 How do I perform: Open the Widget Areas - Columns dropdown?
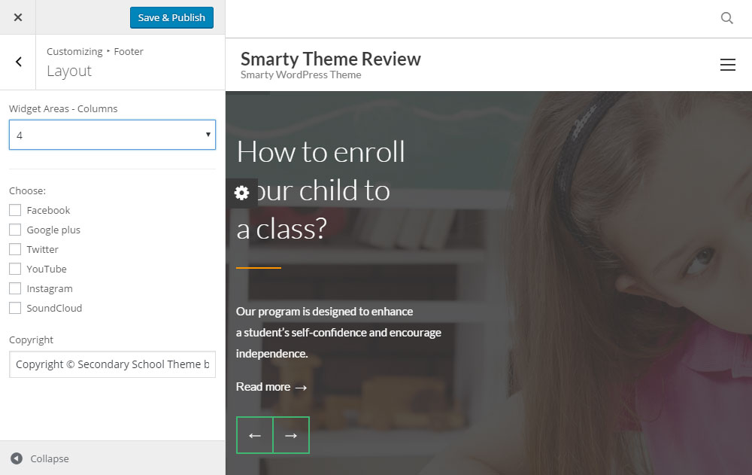click(112, 134)
